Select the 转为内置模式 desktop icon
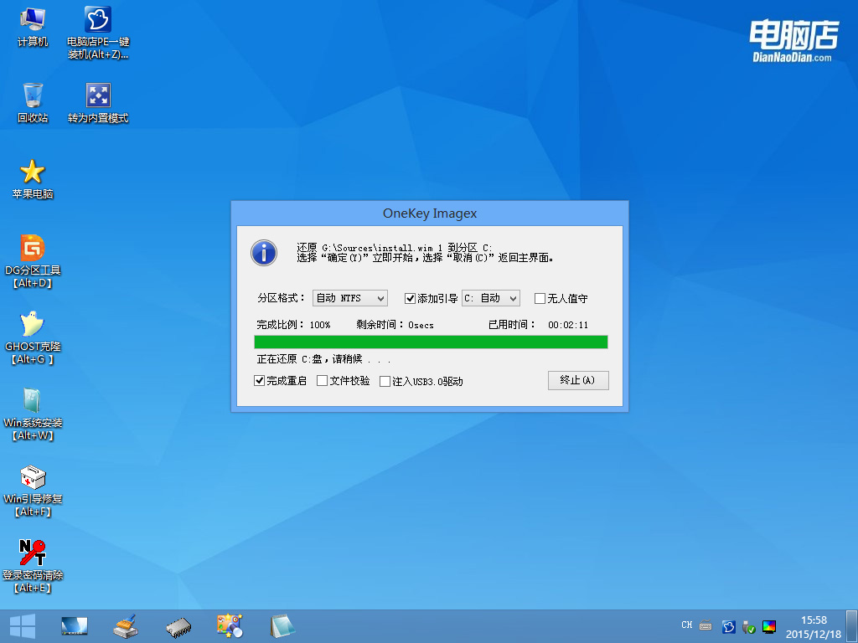This screenshot has width=858, height=643. pos(98,103)
